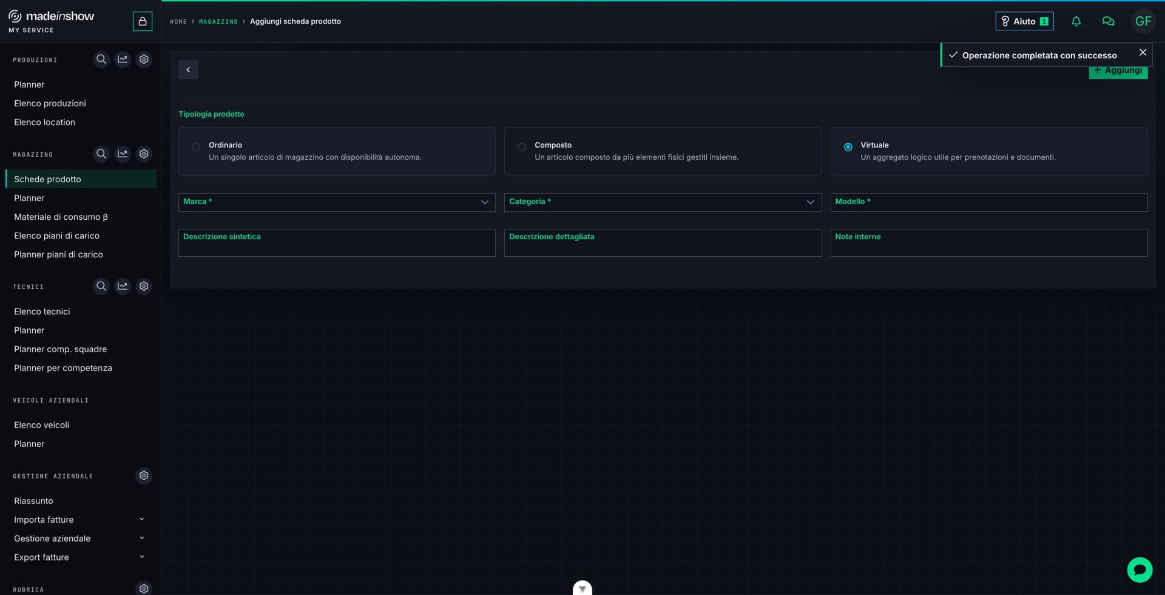Open Elenco location
The height and width of the screenshot is (595, 1165).
pyautogui.click(x=44, y=122)
